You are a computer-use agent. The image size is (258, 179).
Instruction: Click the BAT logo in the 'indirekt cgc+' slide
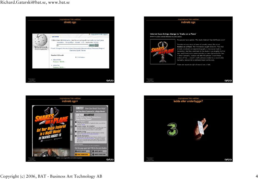click(110, 159)
